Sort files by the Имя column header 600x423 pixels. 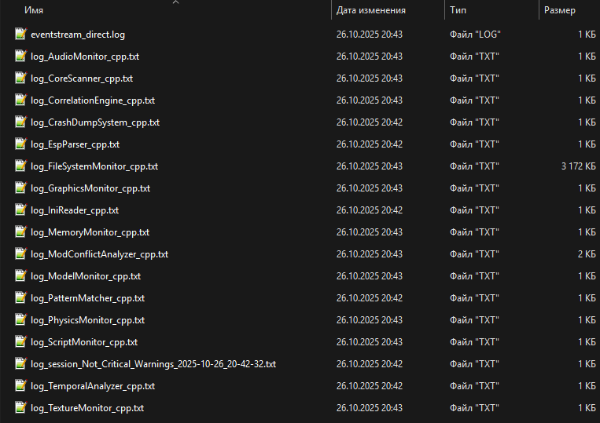coord(34,11)
